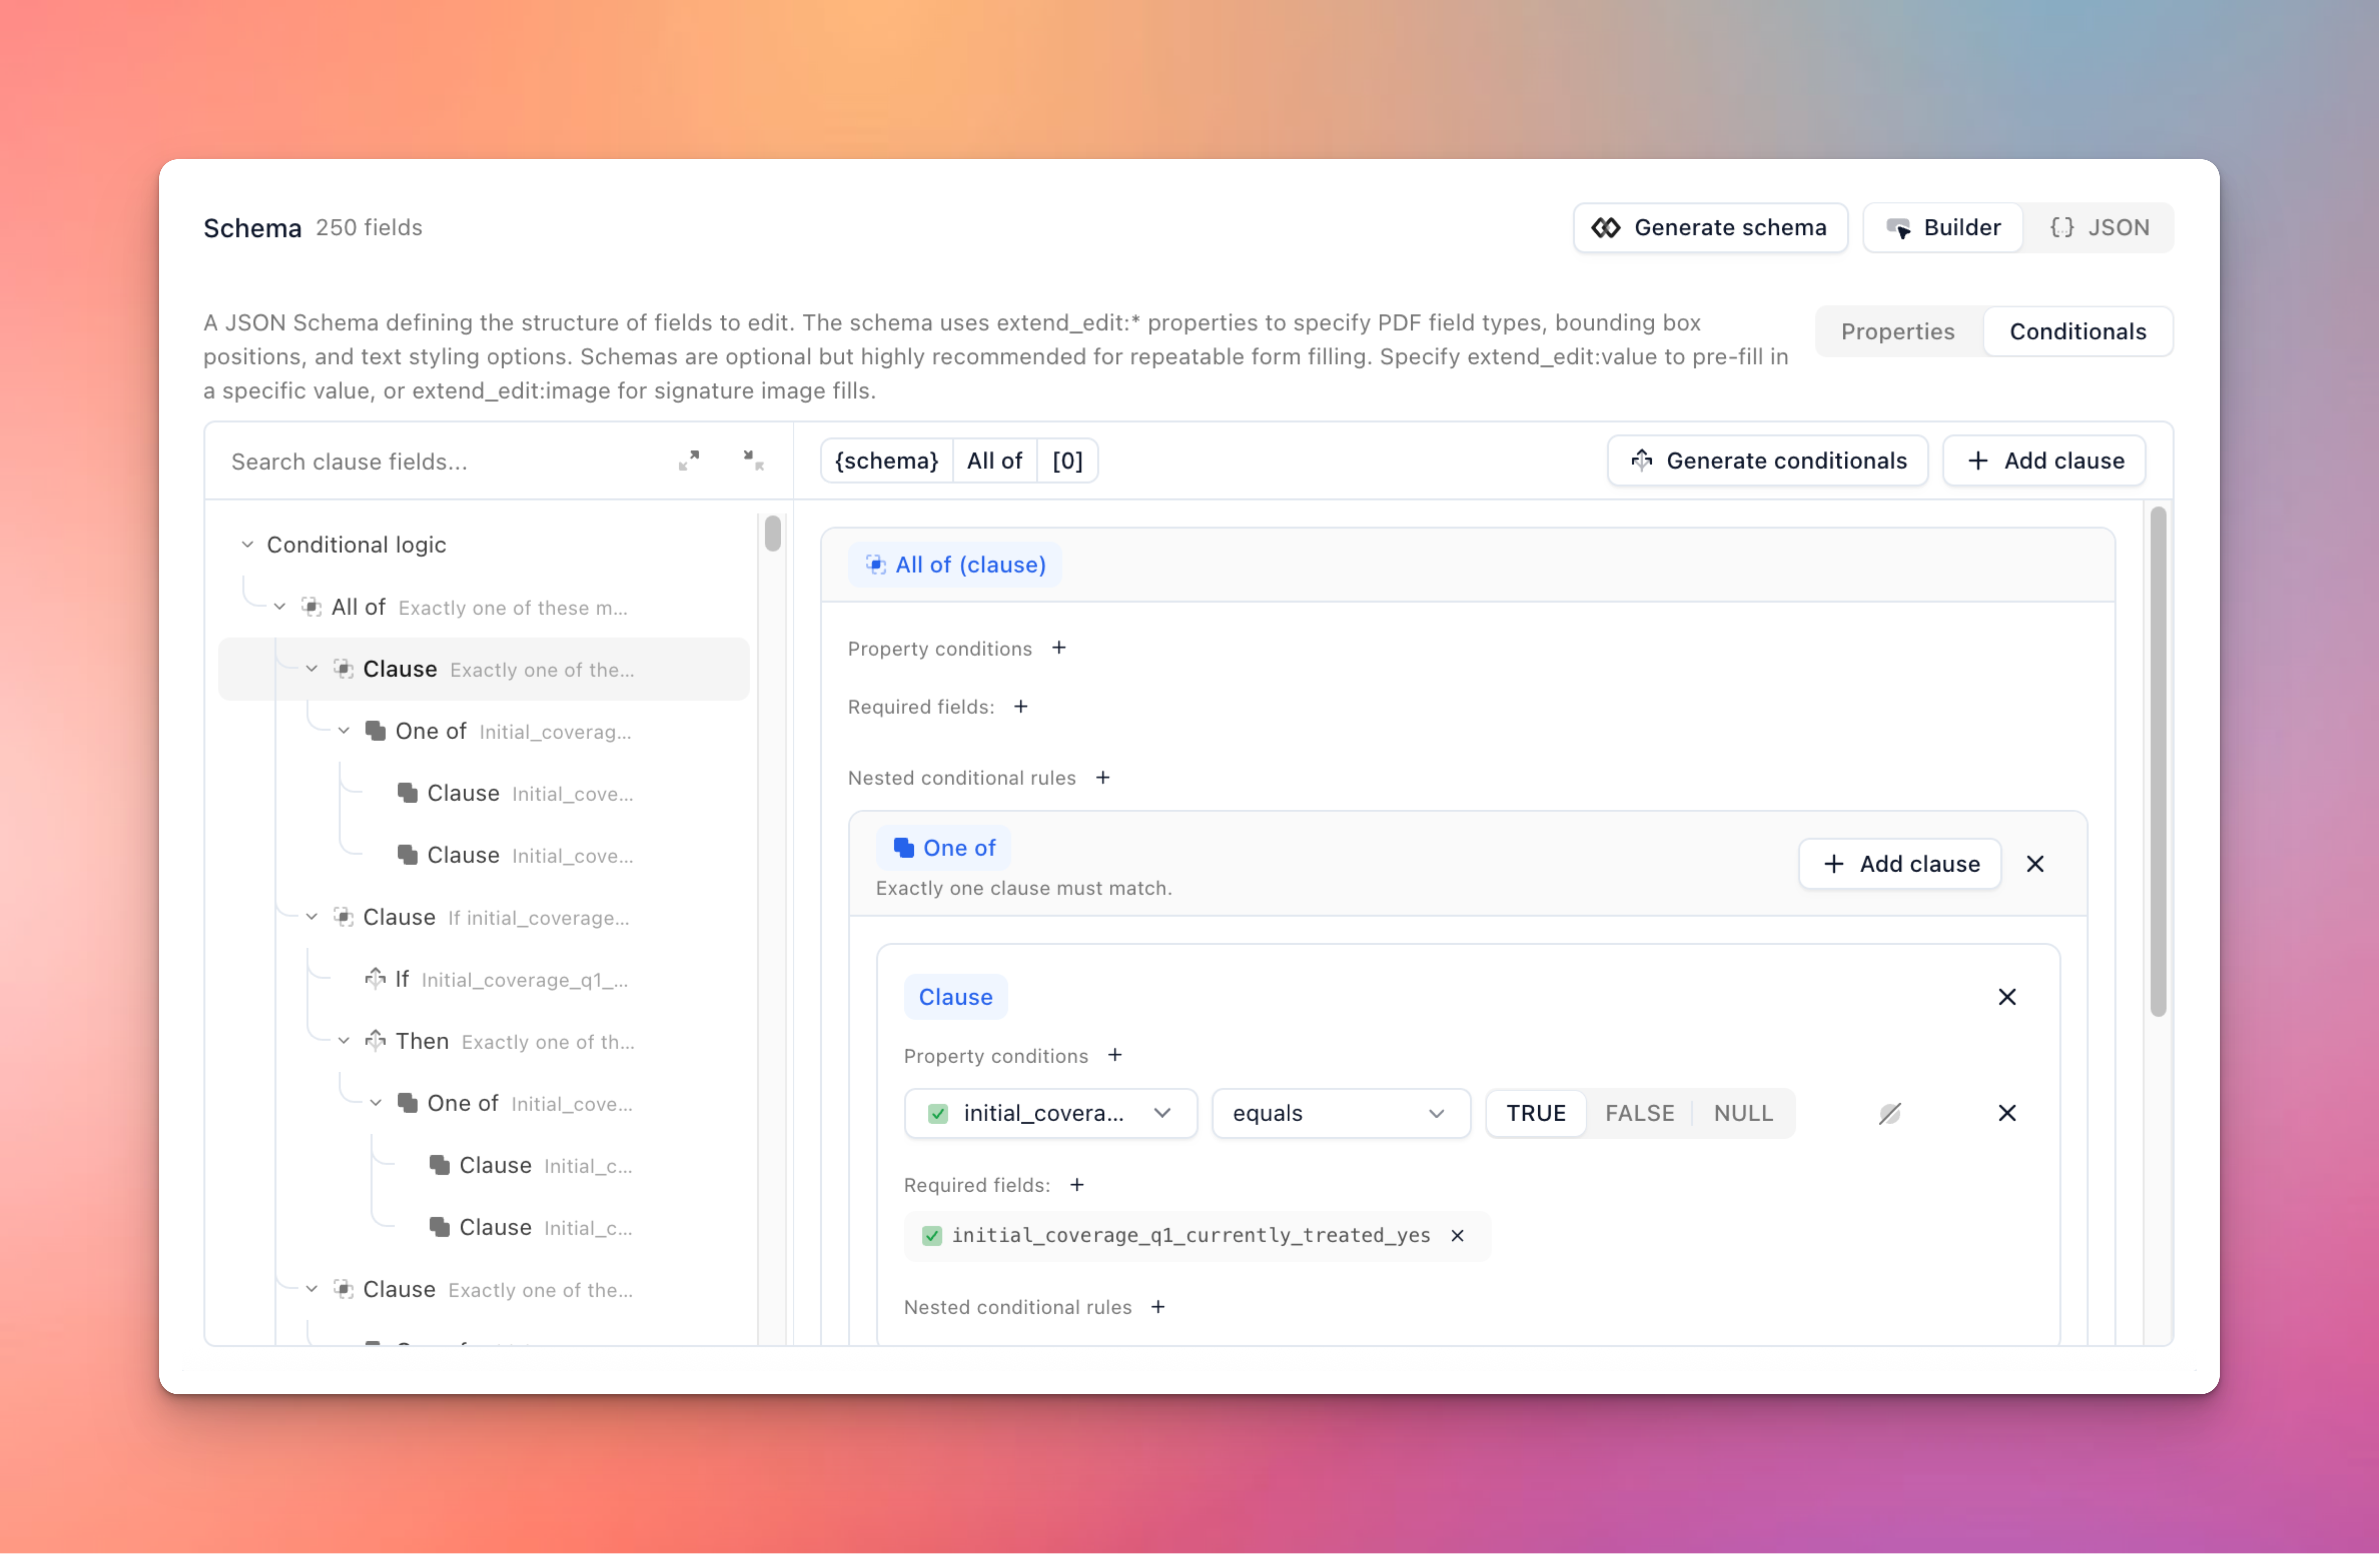Add required field in inner Clause
Screen dimensions: 2380x1554
(1077, 1185)
